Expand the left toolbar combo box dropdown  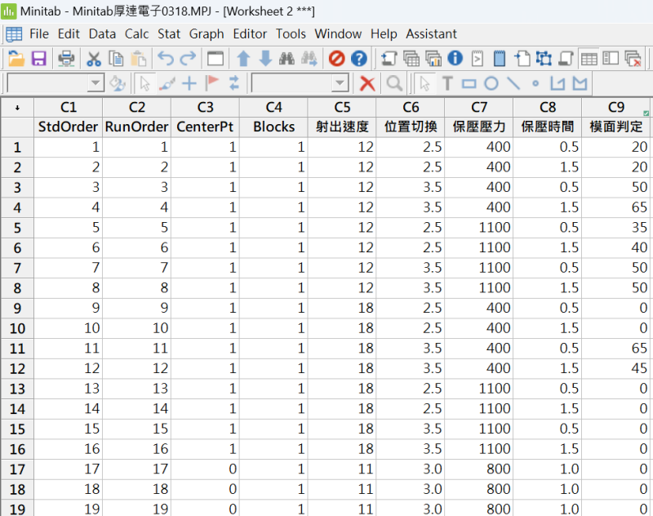click(96, 83)
